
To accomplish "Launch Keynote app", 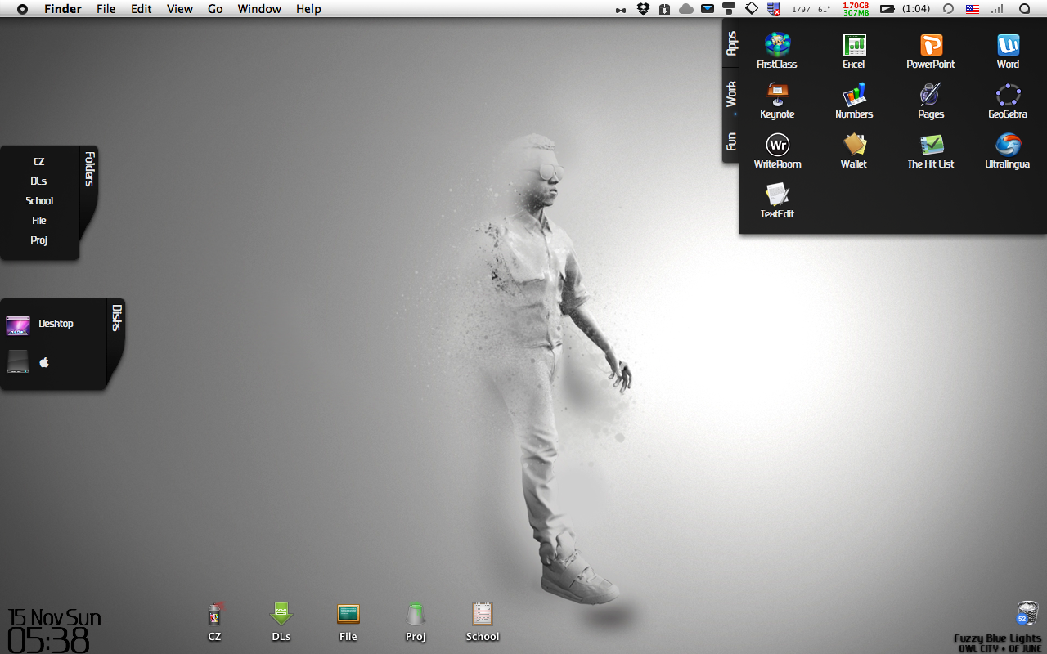I will (777, 101).
